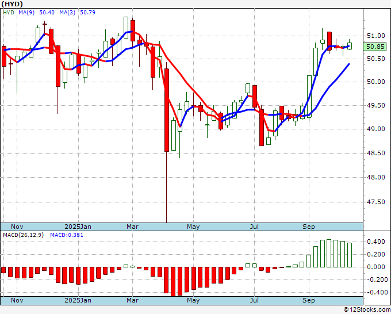Click the 48.50 price axis label
The image size is (391, 314).
[x=376, y=153]
